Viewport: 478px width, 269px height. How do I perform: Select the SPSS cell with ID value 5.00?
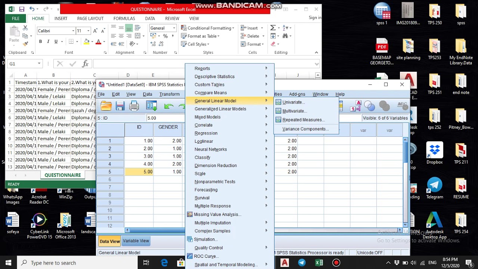point(139,172)
